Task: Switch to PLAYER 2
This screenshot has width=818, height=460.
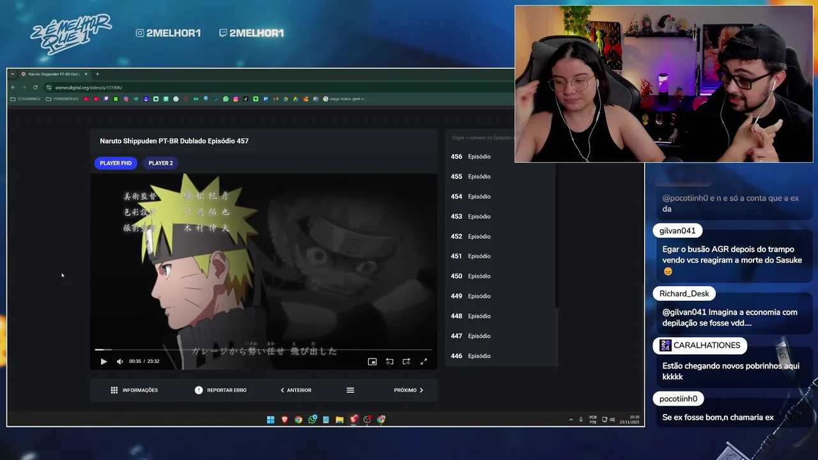Action: [160, 163]
